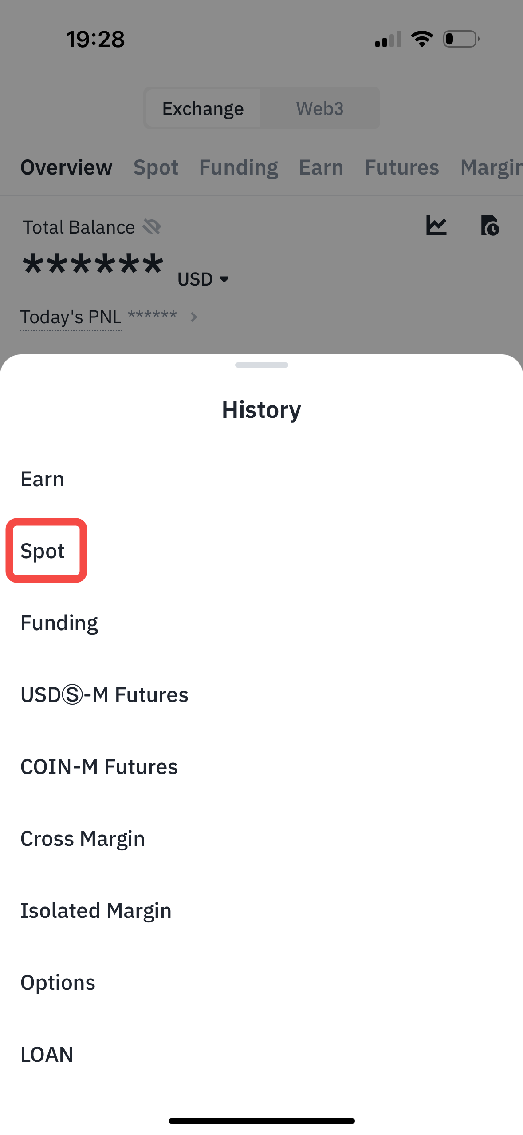Open COIN-M Futures history
The height and width of the screenshot is (1135, 523).
[x=99, y=767]
